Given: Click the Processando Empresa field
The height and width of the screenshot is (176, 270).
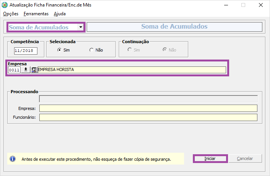Looking at the screenshot, I should [x=148, y=108].
